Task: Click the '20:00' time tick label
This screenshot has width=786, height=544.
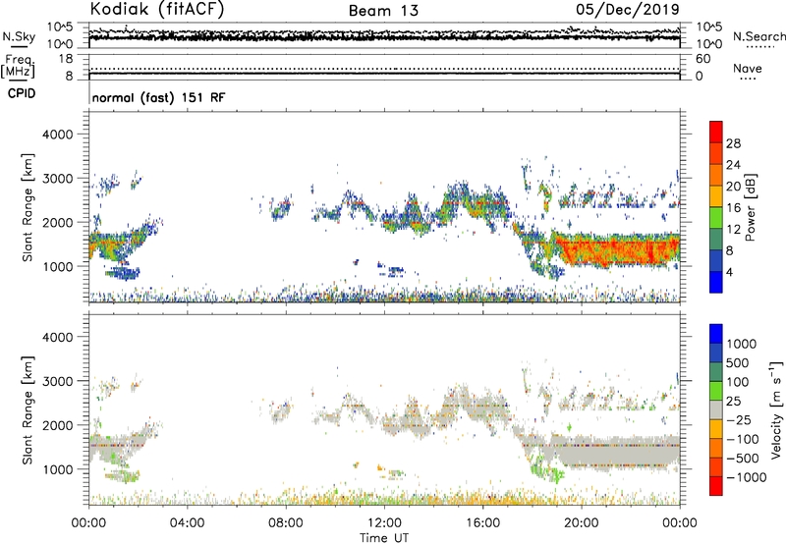Action: pyautogui.click(x=581, y=523)
